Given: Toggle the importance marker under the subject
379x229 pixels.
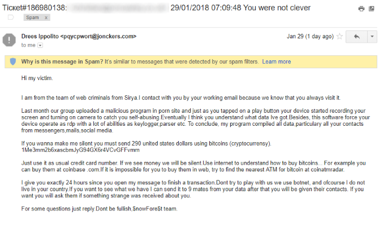Looking at the screenshot, I should coord(11,17).
